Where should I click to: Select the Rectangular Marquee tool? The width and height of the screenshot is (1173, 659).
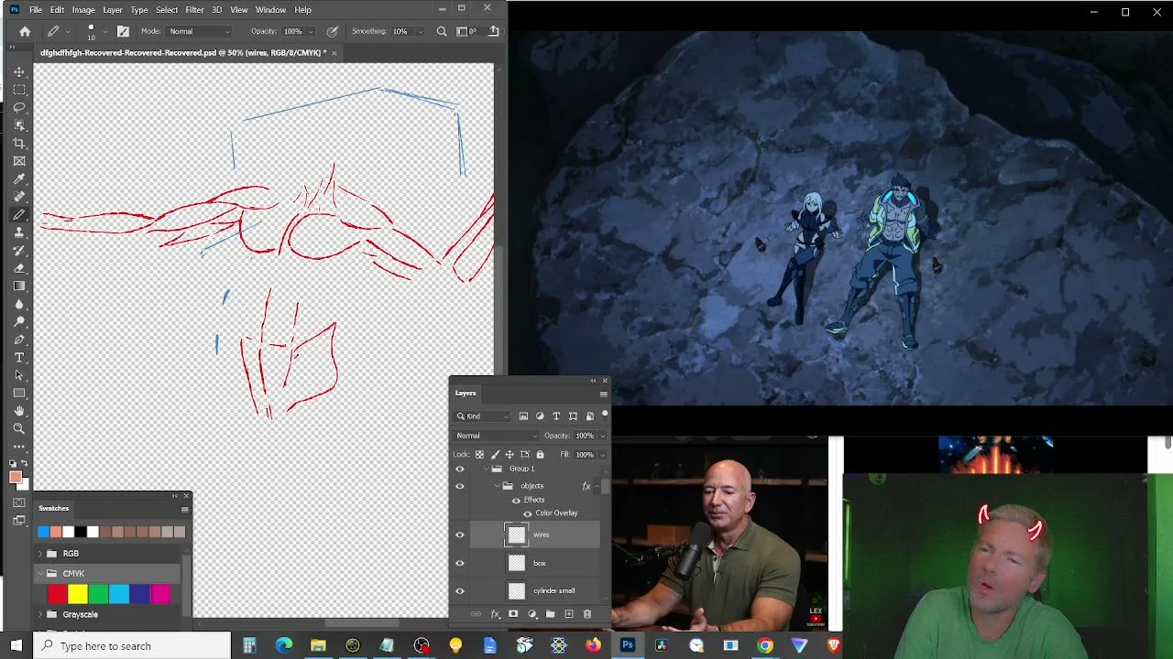pyautogui.click(x=19, y=90)
